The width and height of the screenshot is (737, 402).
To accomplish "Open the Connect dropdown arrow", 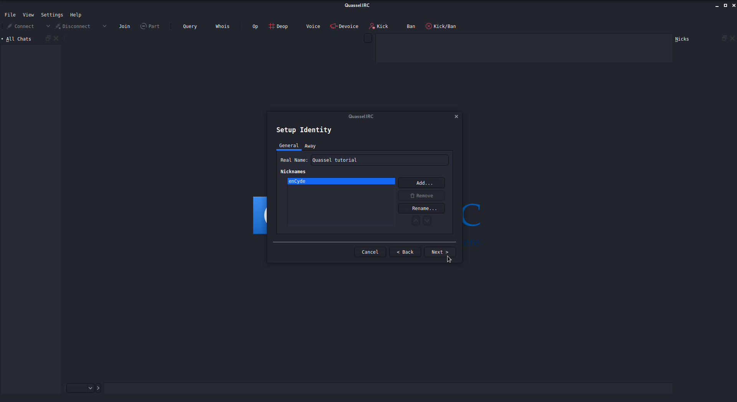I will tap(48, 26).
